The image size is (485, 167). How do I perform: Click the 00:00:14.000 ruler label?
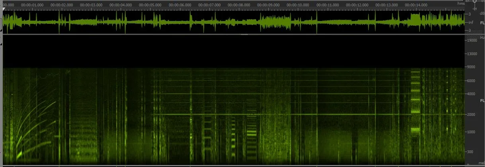click(x=416, y=5)
